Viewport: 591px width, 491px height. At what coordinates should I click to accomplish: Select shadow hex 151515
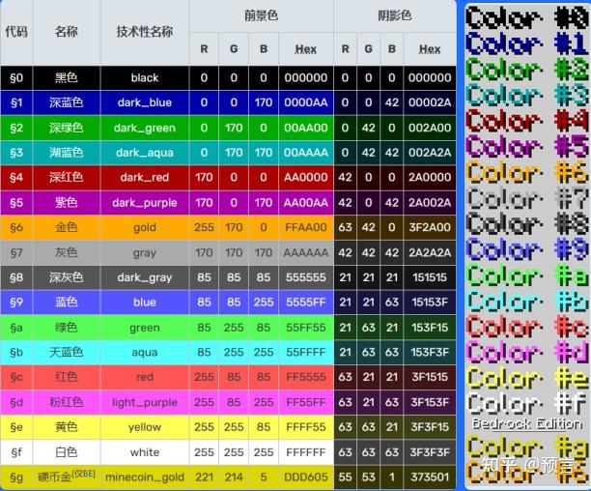[x=430, y=277]
